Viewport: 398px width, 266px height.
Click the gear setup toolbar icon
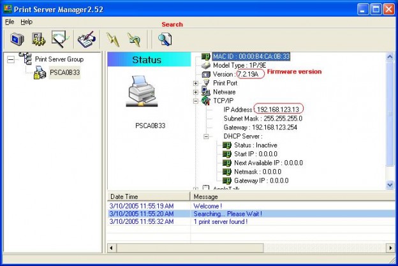[39, 40]
